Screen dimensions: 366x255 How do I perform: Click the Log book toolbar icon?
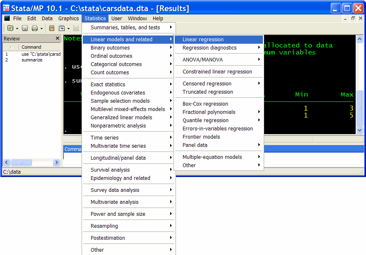[x=52, y=28]
